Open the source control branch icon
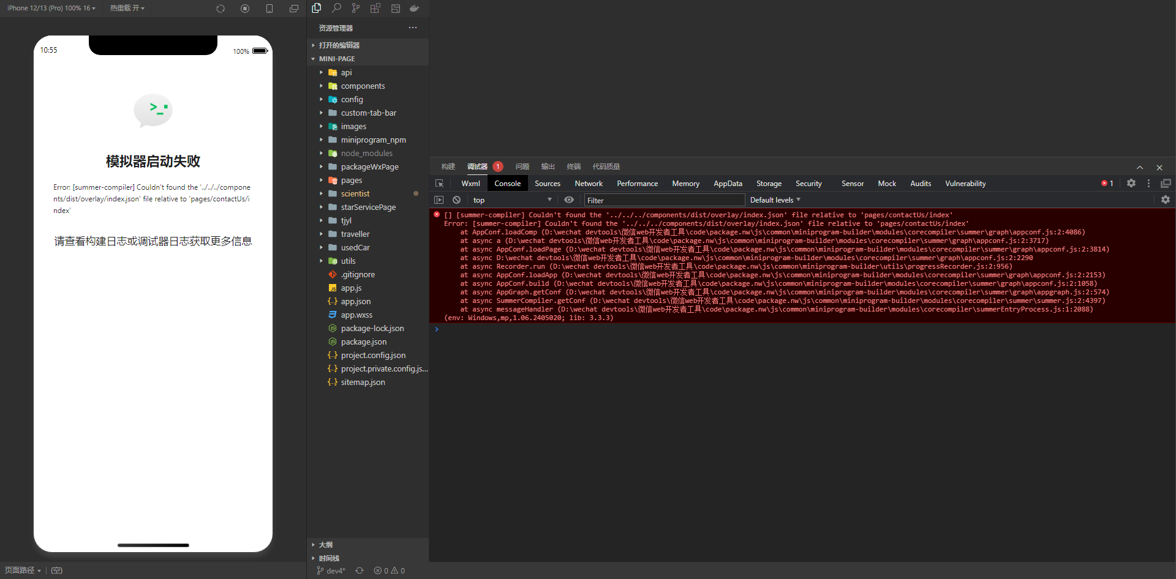The width and height of the screenshot is (1176, 579). coord(356,8)
